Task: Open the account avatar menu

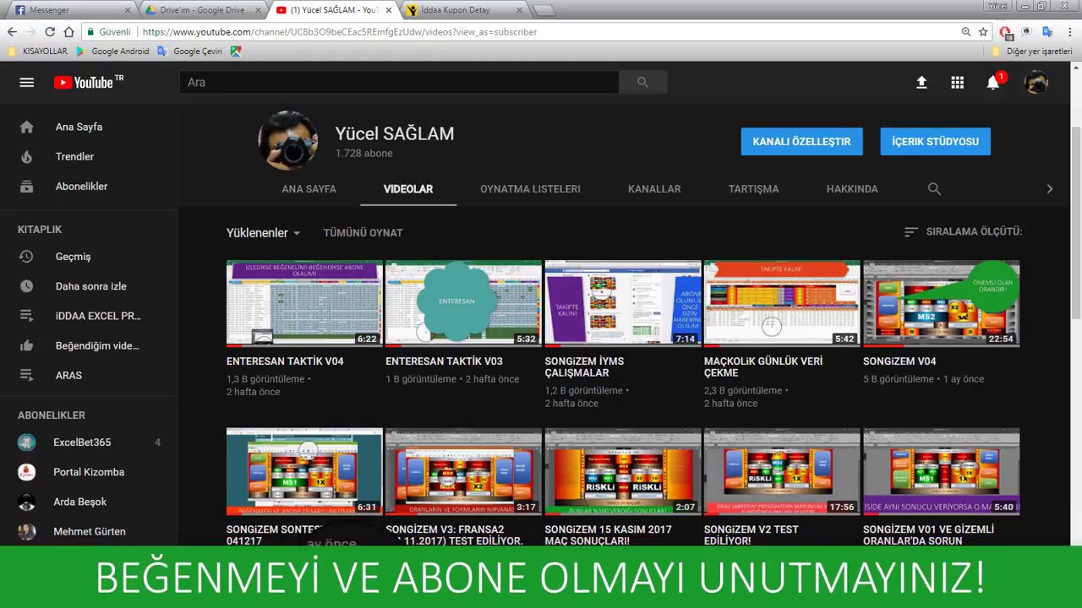Action: (1036, 82)
